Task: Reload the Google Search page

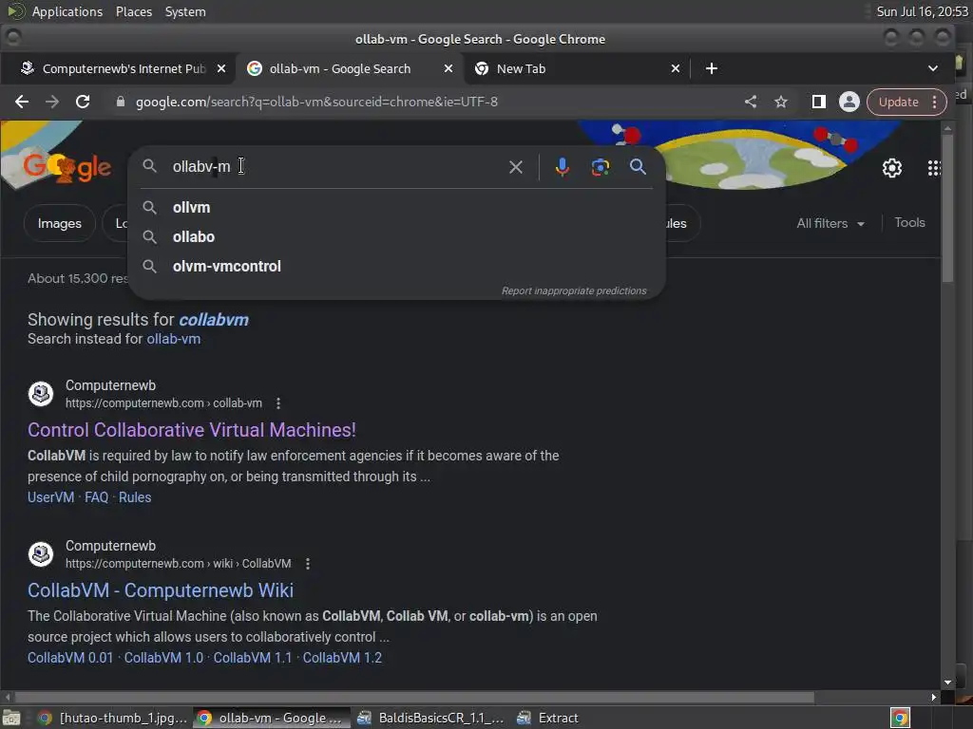Action: pyautogui.click(x=83, y=102)
